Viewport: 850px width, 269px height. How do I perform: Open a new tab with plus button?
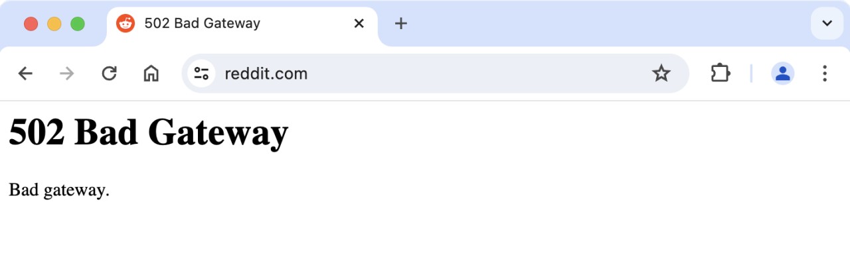tap(400, 24)
